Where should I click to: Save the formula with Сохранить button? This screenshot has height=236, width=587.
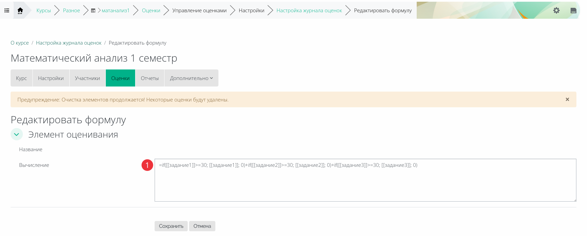[x=171, y=226]
